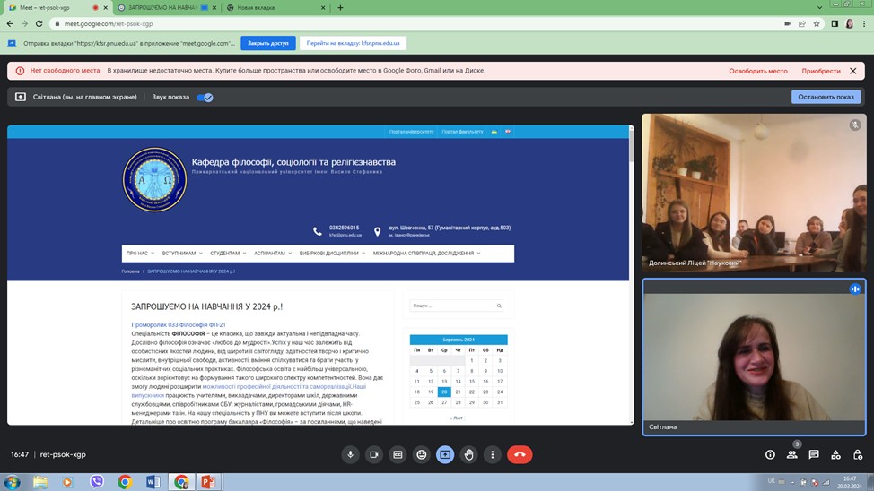Expand the 'СТУДЕНТАМ' dropdown menu
Image resolution: width=874 pixels, height=491 pixels.
click(227, 254)
